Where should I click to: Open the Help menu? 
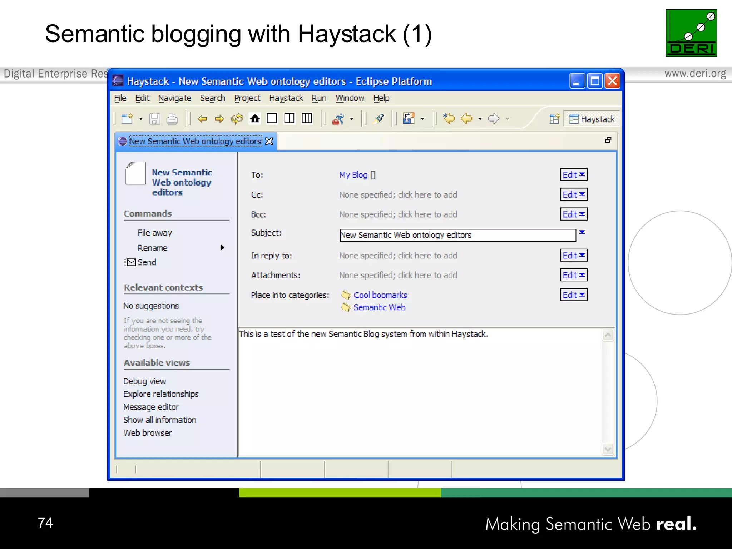click(x=381, y=98)
